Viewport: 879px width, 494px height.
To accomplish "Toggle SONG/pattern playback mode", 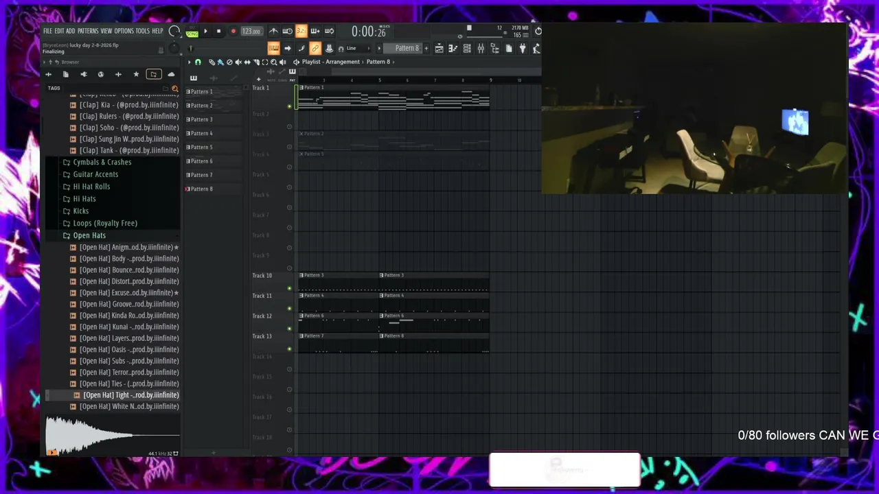I will coord(192,33).
